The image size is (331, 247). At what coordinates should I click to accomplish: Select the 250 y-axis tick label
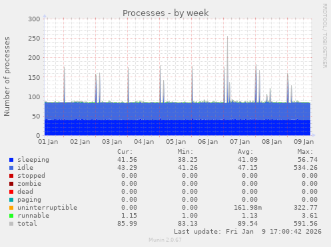pos(34,39)
